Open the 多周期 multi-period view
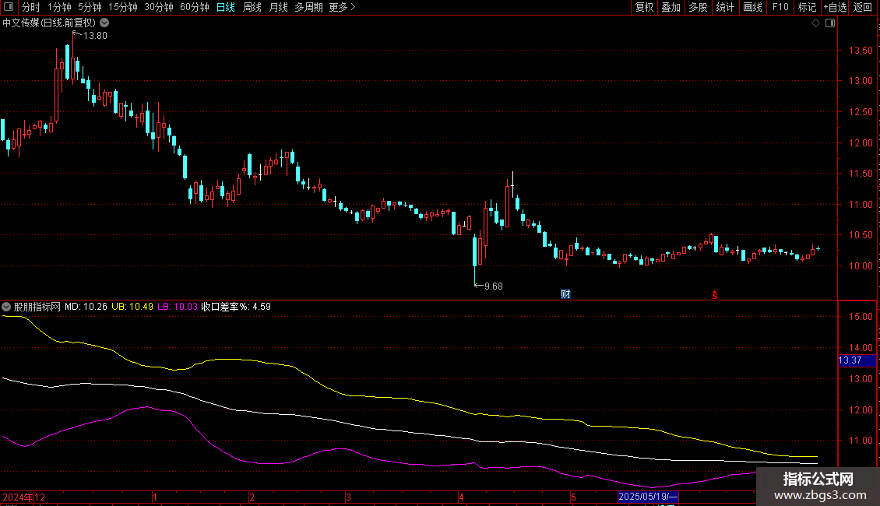The image size is (880, 506). pyautogui.click(x=308, y=7)
